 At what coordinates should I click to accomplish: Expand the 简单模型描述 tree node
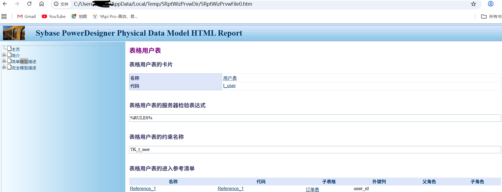coord(4,61)
